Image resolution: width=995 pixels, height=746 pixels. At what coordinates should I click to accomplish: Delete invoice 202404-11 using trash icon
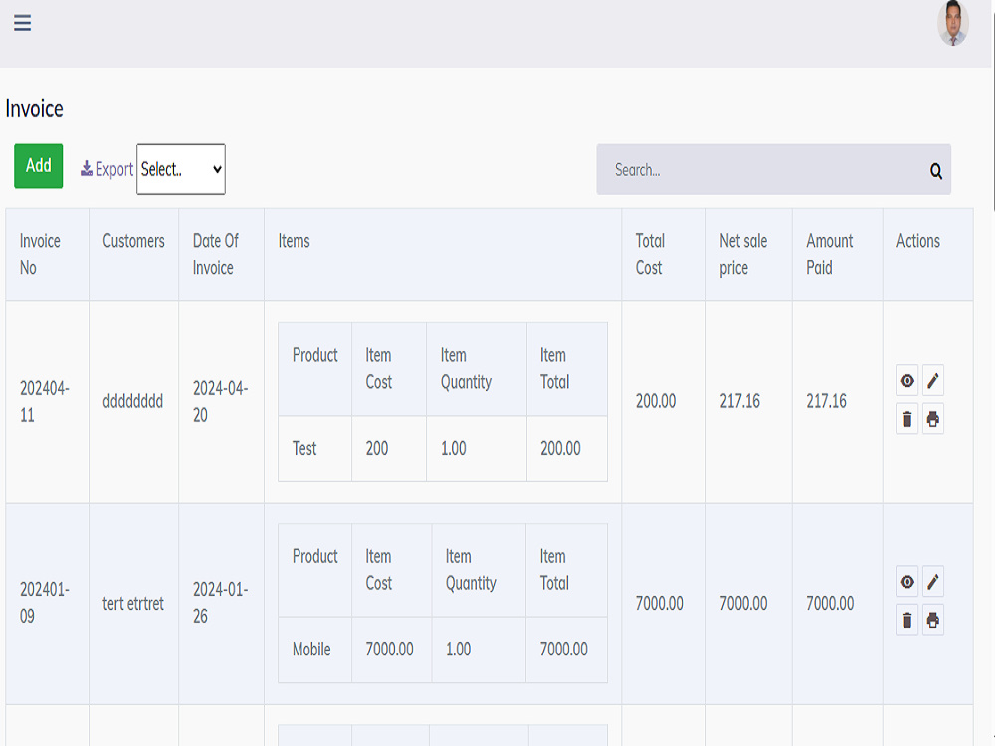[x=906, y=419]
